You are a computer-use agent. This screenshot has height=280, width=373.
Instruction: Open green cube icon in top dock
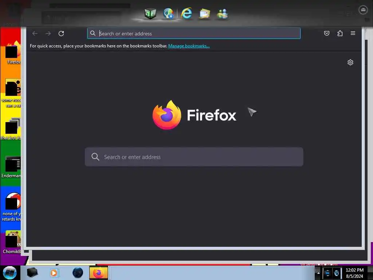150,13
